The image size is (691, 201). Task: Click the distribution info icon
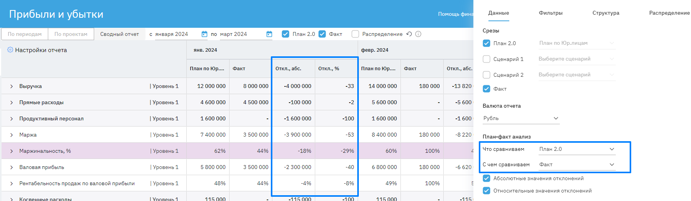tap(418, 34)
